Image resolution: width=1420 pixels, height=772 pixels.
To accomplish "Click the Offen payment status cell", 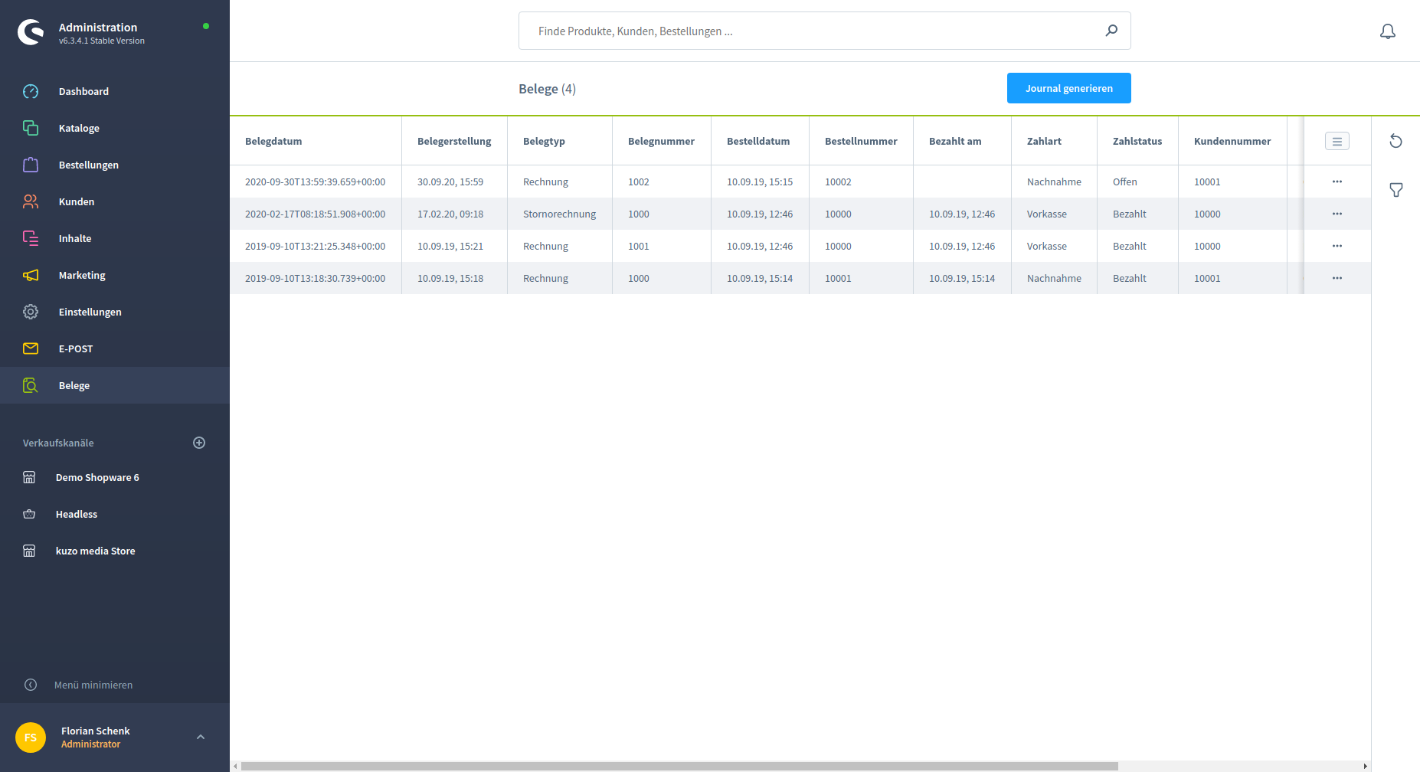I will point(1137,182).
